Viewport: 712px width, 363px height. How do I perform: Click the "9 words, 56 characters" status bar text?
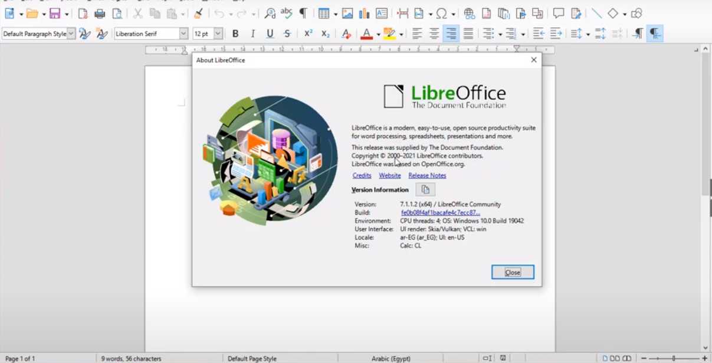tap(131, 358)
